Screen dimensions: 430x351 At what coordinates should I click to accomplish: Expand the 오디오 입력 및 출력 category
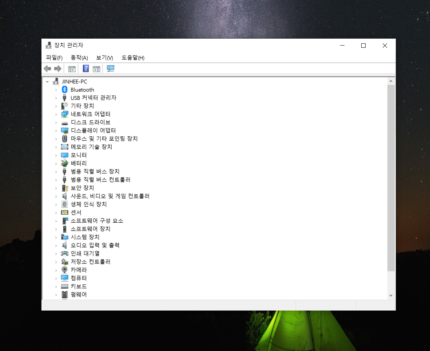point(56,245)
